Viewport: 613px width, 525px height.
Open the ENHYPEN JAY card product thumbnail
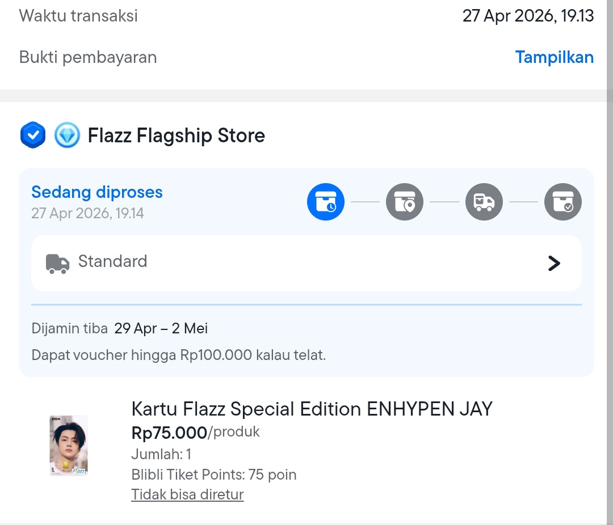(x=69, y=445)
